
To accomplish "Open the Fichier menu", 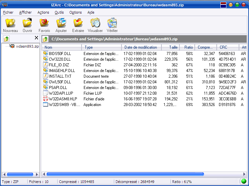I will (8, 12).
